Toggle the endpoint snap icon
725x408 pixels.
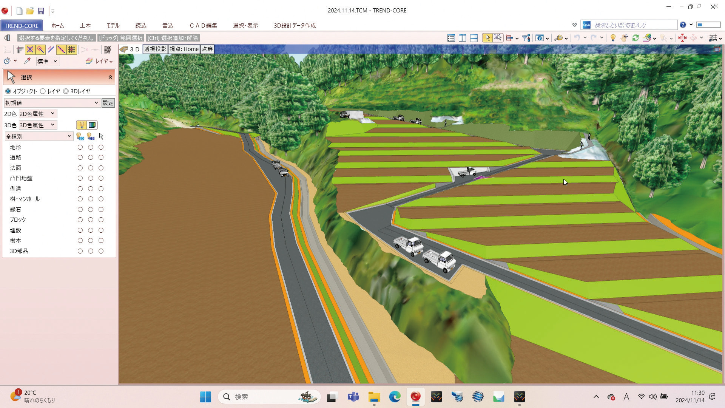pos(40,49)
